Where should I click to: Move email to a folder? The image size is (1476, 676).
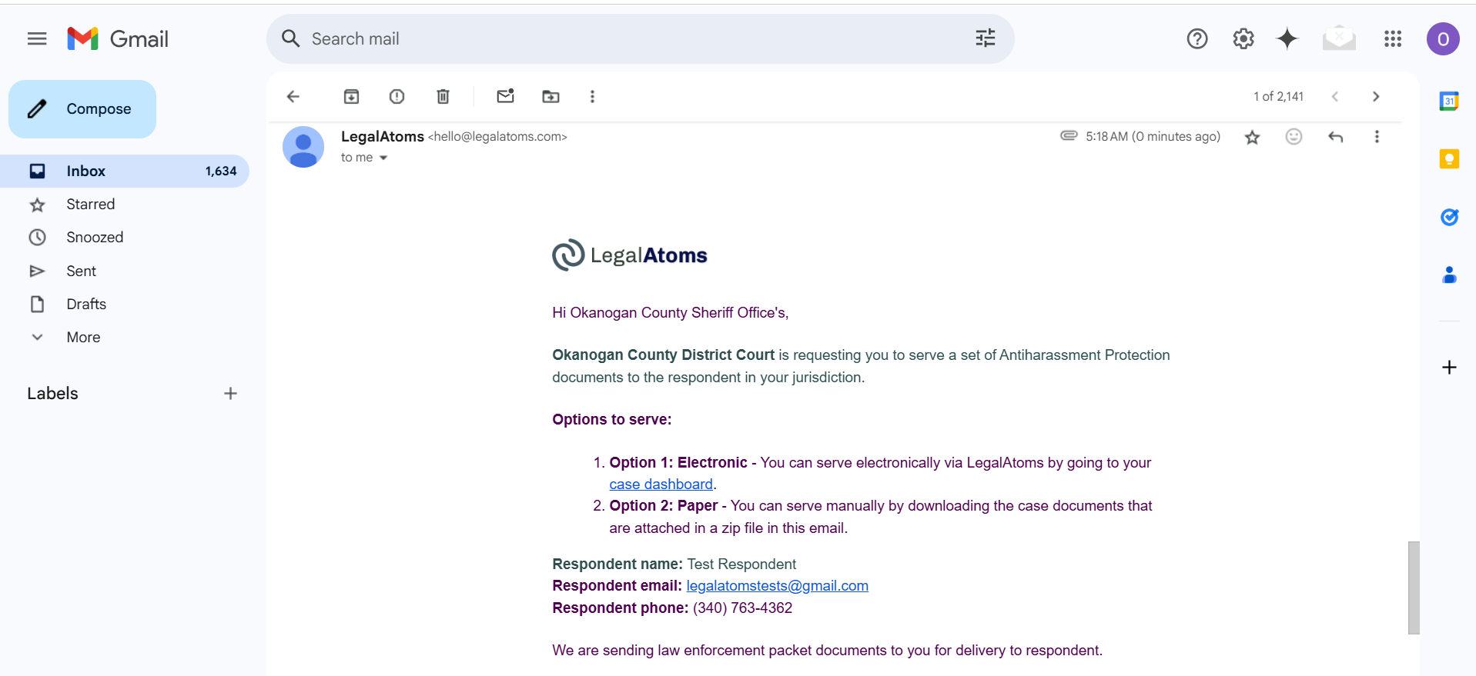click(x=551, y=96)
